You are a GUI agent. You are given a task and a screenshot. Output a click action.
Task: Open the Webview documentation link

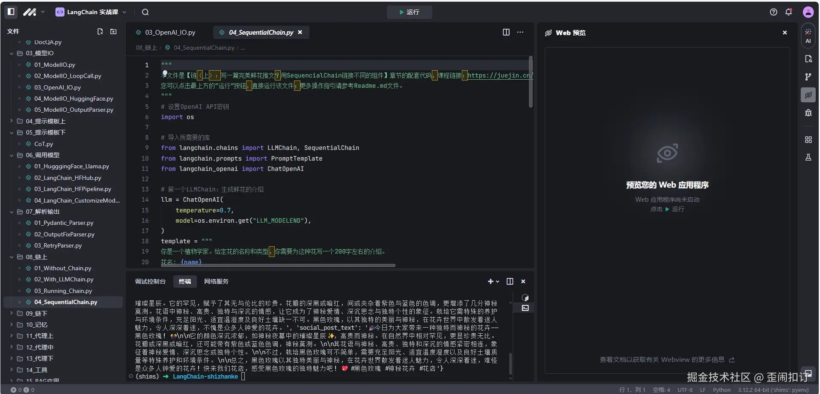pos(666,360)
